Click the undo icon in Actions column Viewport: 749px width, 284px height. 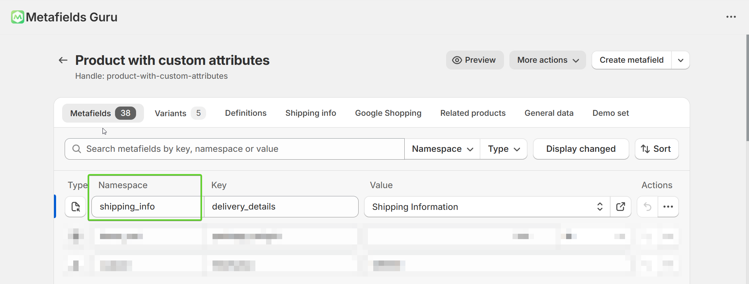tap(647, 207)
